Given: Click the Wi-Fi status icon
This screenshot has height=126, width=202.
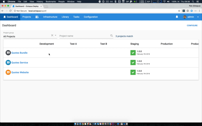Looking at the screenshot, I should [164, 2].
